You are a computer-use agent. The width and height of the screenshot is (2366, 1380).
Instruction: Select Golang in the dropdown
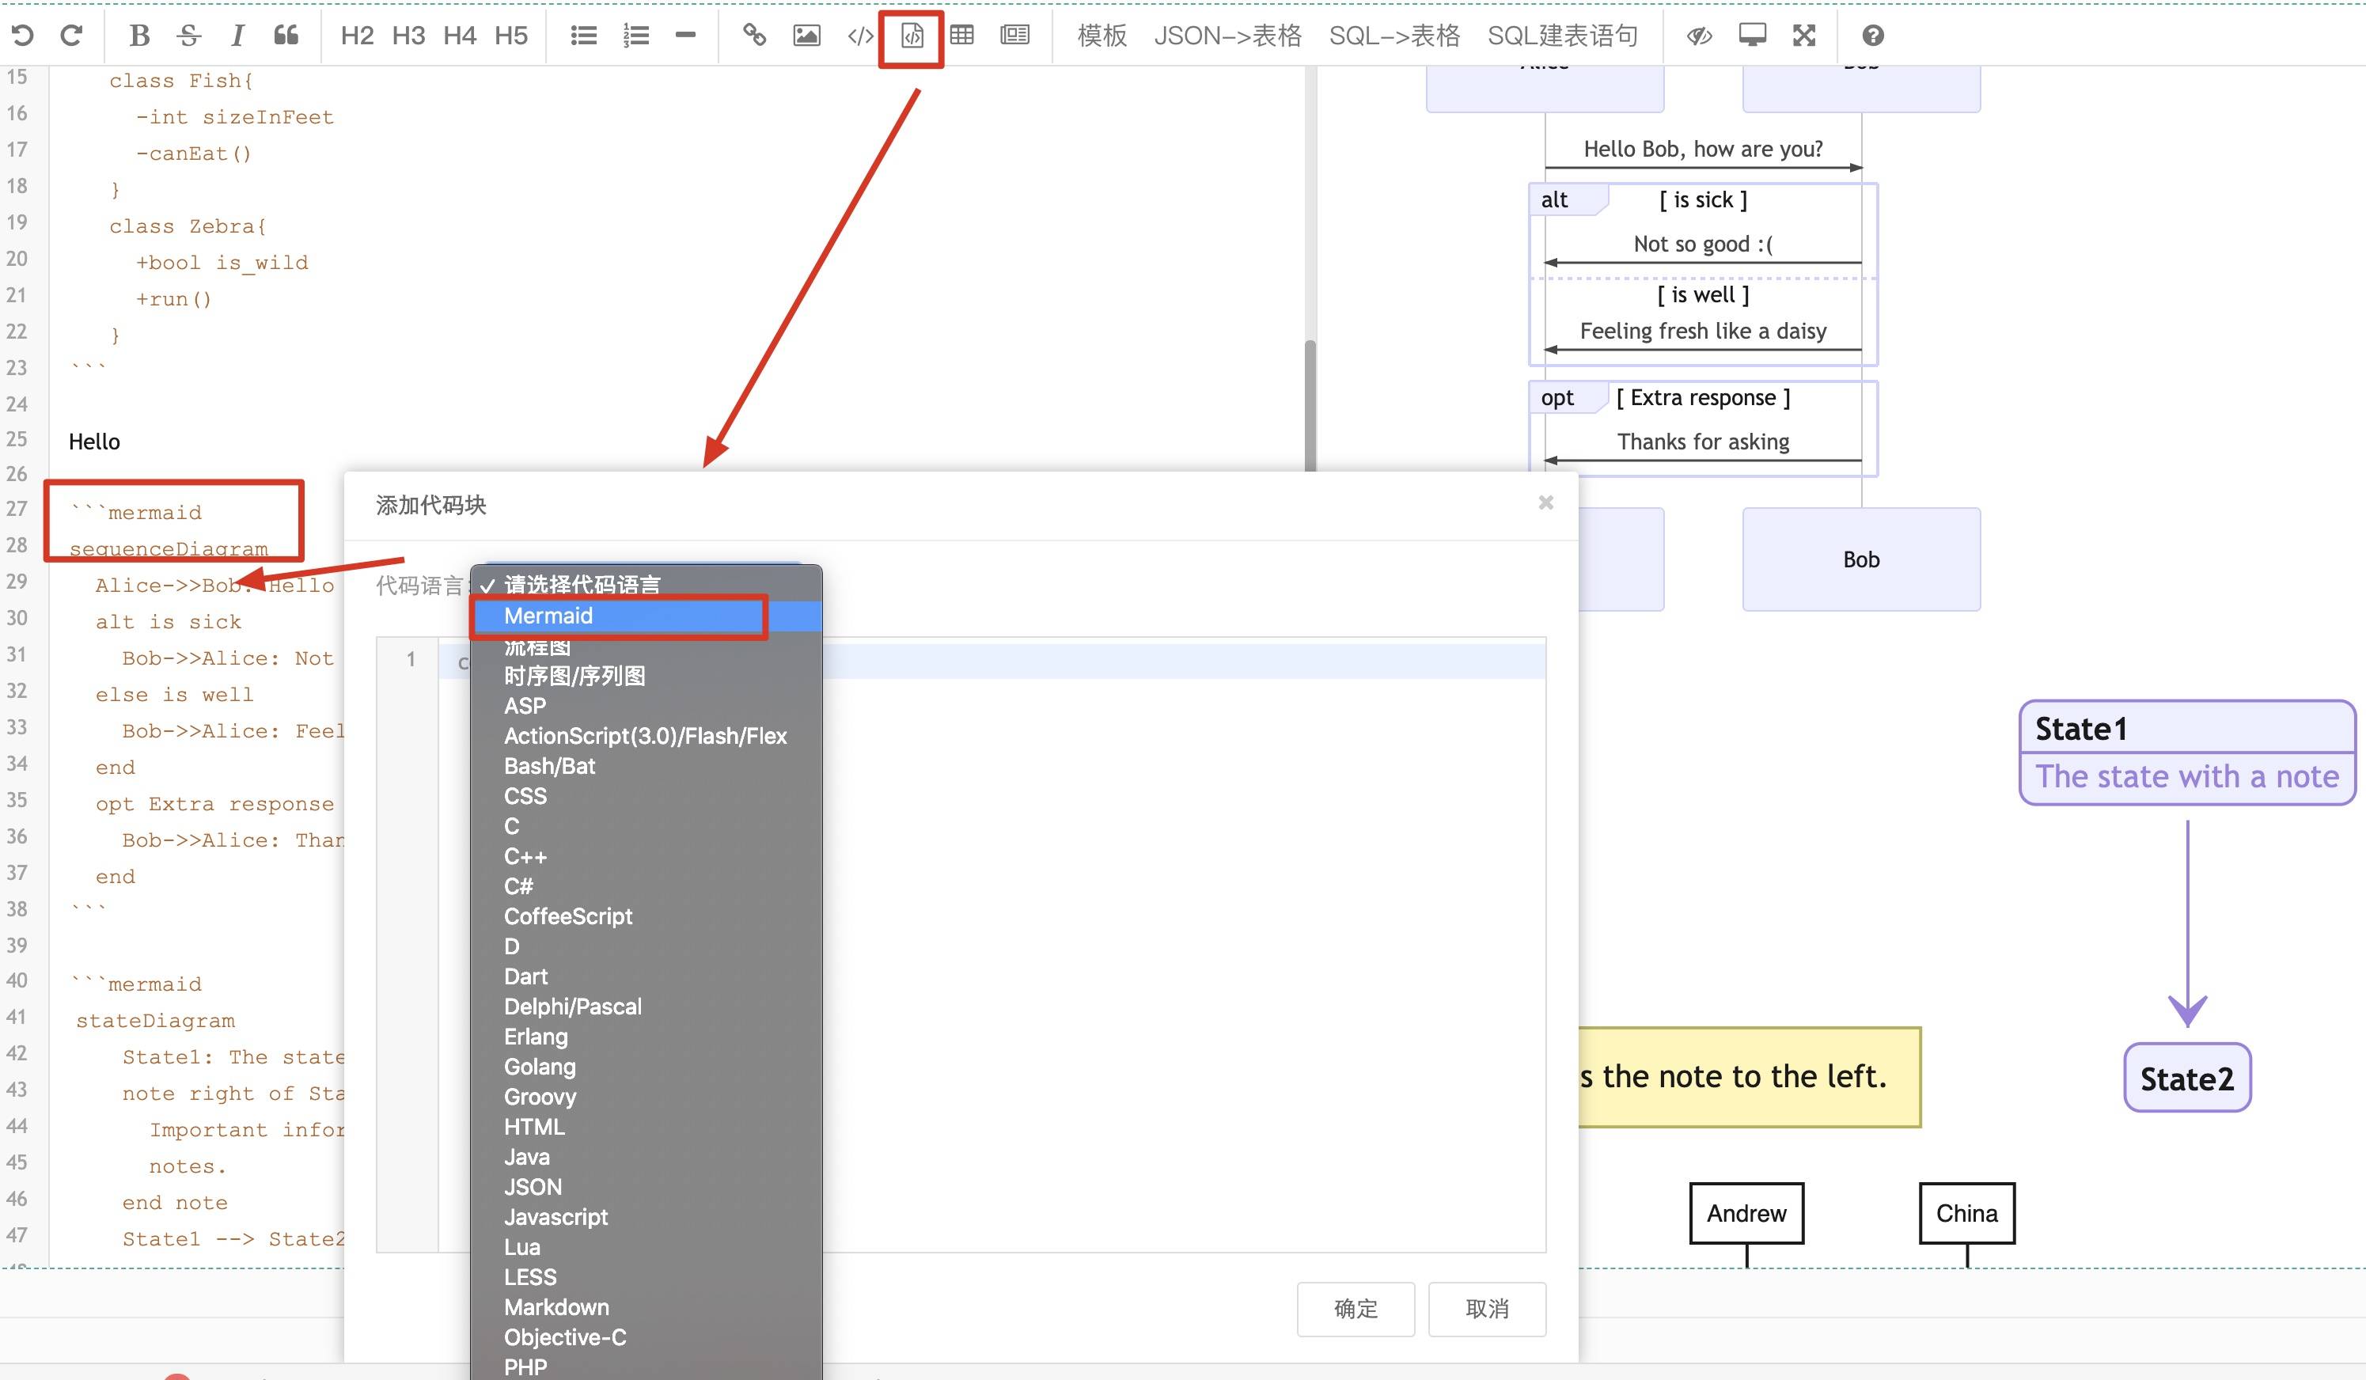(646, 1067)
